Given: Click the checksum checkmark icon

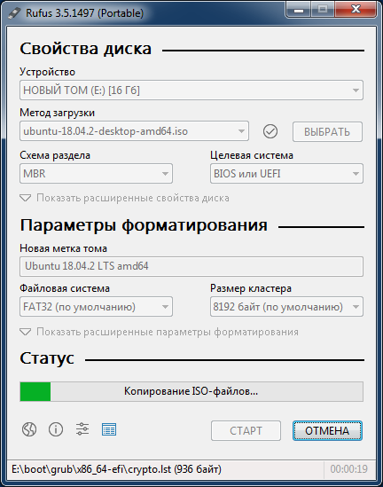Looking at the screenshot, I should click(x=270, y=131).
